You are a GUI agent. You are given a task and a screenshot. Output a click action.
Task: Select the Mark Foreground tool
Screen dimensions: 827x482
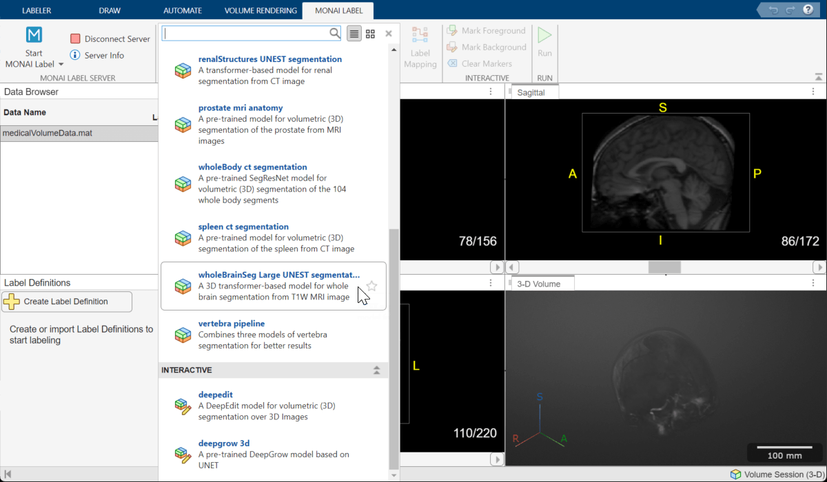click(x=487, y=30)
